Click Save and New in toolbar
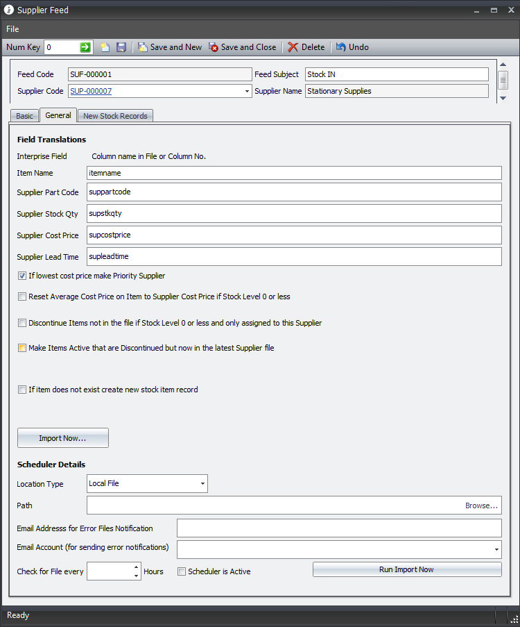This screenshot has width=520, height=627. pyautogui.click(x=169, y=47)
